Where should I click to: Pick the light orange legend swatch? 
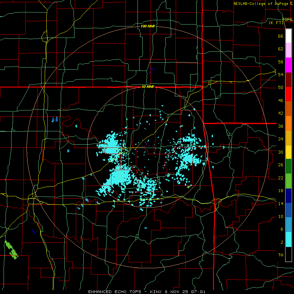(288, 123)
